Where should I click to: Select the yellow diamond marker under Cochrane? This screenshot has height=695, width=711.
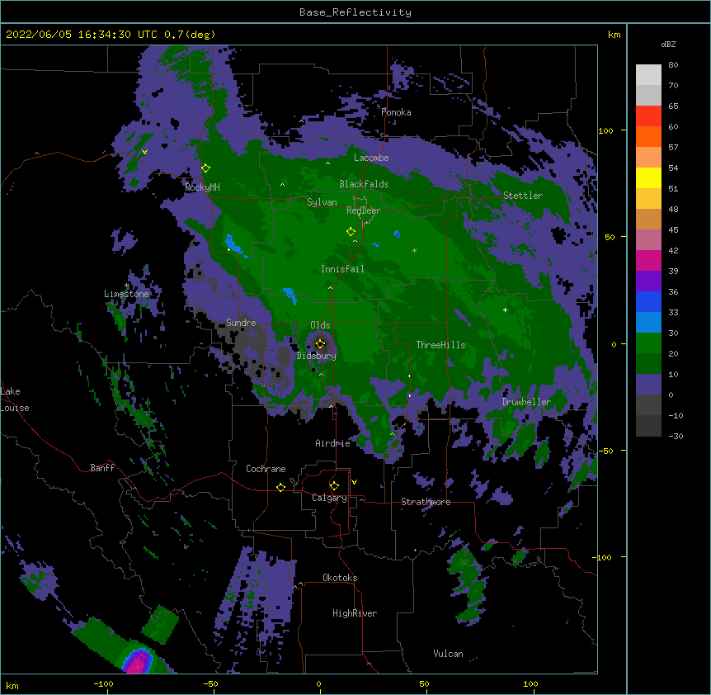pos(280,487)
